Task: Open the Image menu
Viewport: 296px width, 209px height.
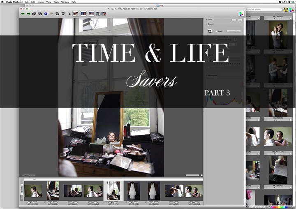Action: 41,2
